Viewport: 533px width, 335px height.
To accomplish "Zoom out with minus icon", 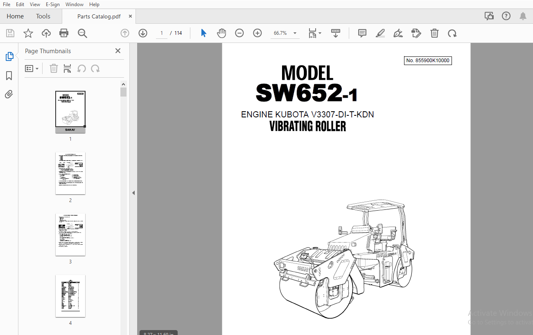I will [239, 33].
